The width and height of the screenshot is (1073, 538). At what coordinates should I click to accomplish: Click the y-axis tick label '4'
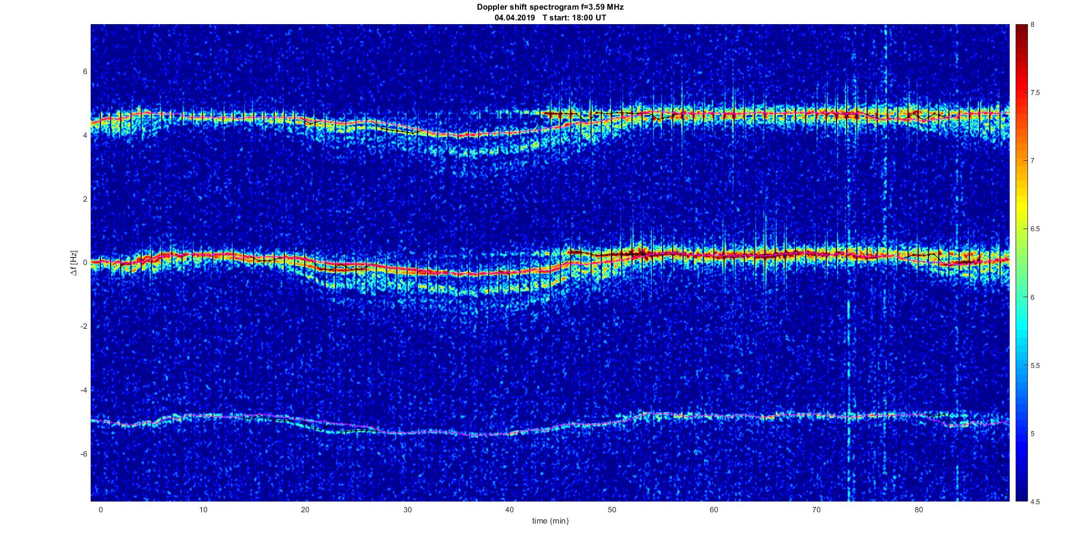85,136
